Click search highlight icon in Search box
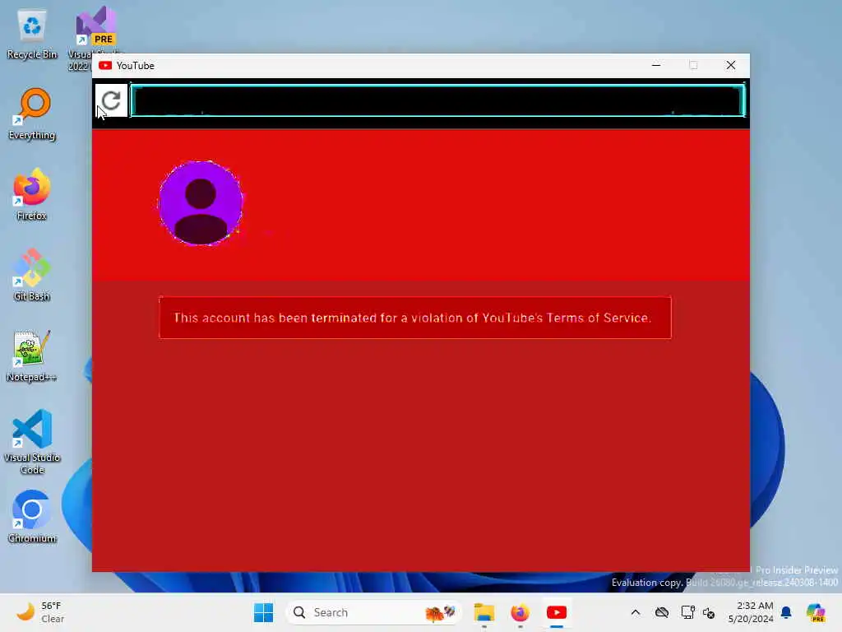This screenshot has width=842, height=632. [440, 612]
